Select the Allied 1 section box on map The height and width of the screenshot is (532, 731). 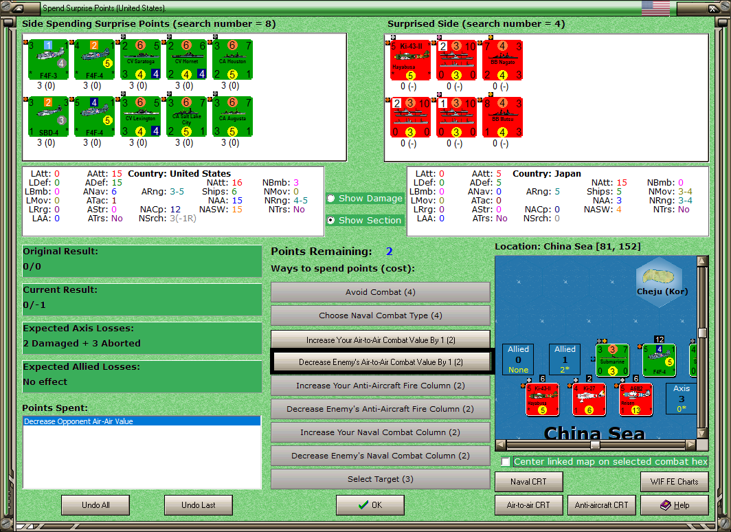pos(565,359)
